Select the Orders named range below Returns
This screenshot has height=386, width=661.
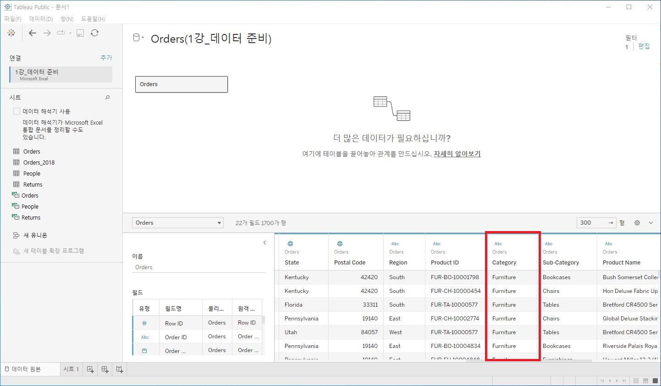click(x=30, y=195)
